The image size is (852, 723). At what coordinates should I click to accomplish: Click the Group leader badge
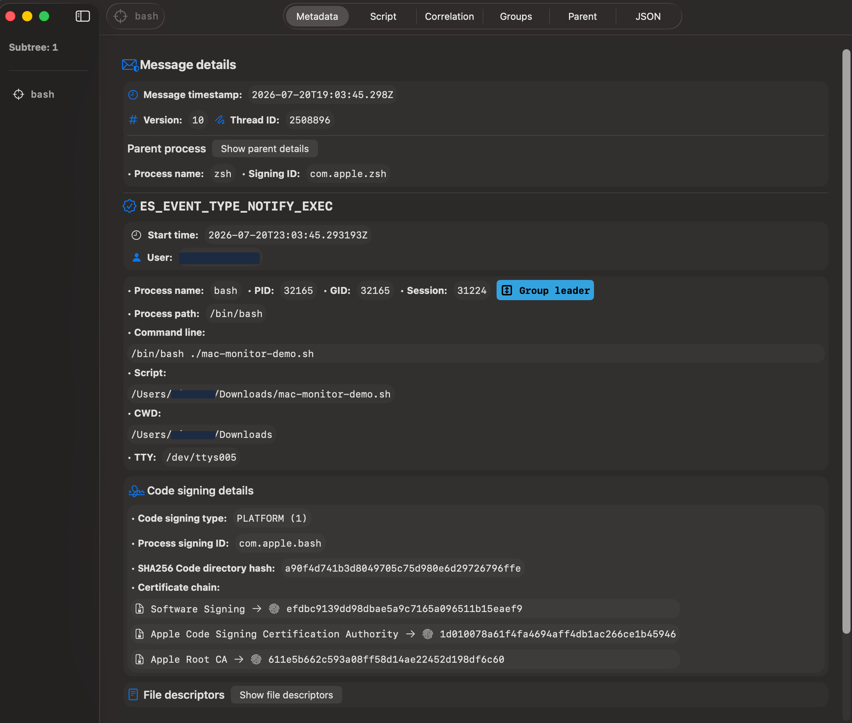pyautogui.click(x=545, y=290)
